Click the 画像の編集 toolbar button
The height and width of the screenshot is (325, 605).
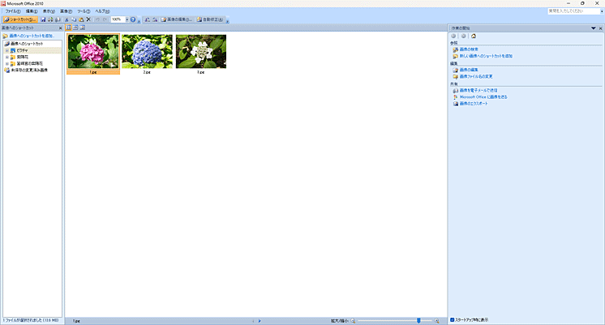[x=176, y=19]
